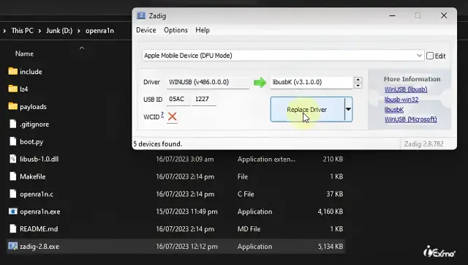468x265 pixels.
Task: Click the Name column header
Action: click(24, 53)
